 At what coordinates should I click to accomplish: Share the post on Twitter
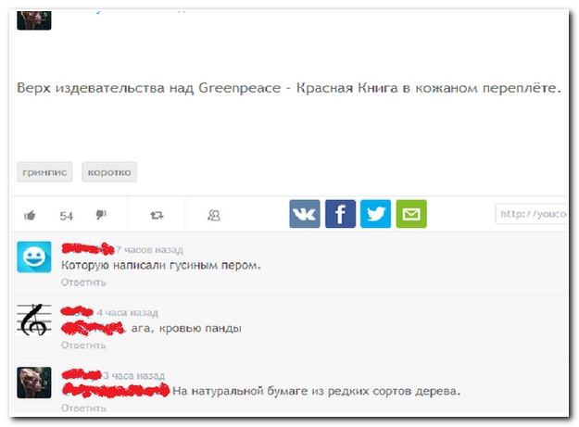point(375,214)
